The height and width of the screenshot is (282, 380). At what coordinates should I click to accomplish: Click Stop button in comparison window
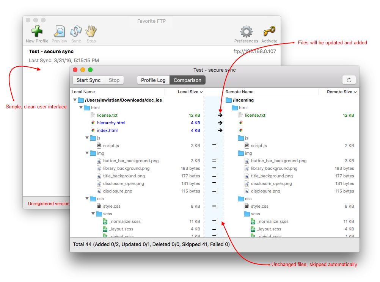114,80
